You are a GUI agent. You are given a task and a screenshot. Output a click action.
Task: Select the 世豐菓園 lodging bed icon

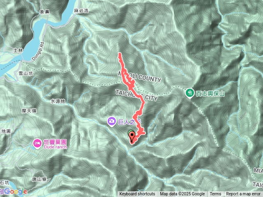(x=37, y=143)
